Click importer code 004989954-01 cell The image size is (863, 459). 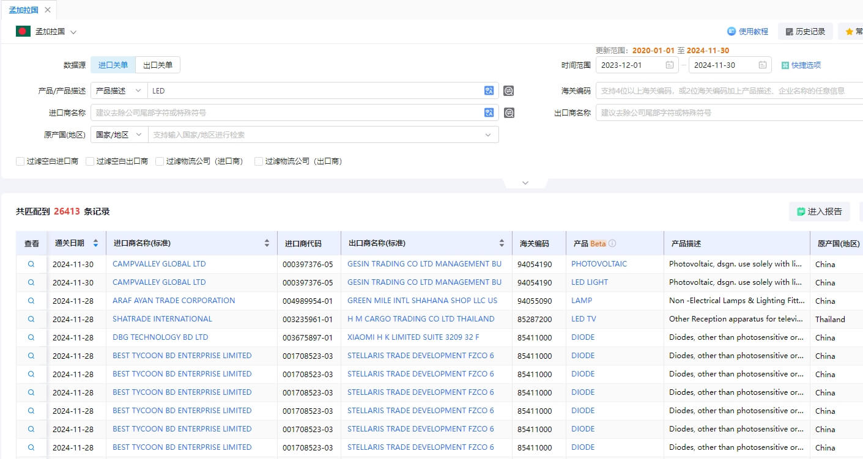(308, 301)
